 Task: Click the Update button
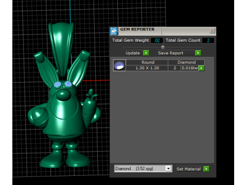tap(133, 53)
